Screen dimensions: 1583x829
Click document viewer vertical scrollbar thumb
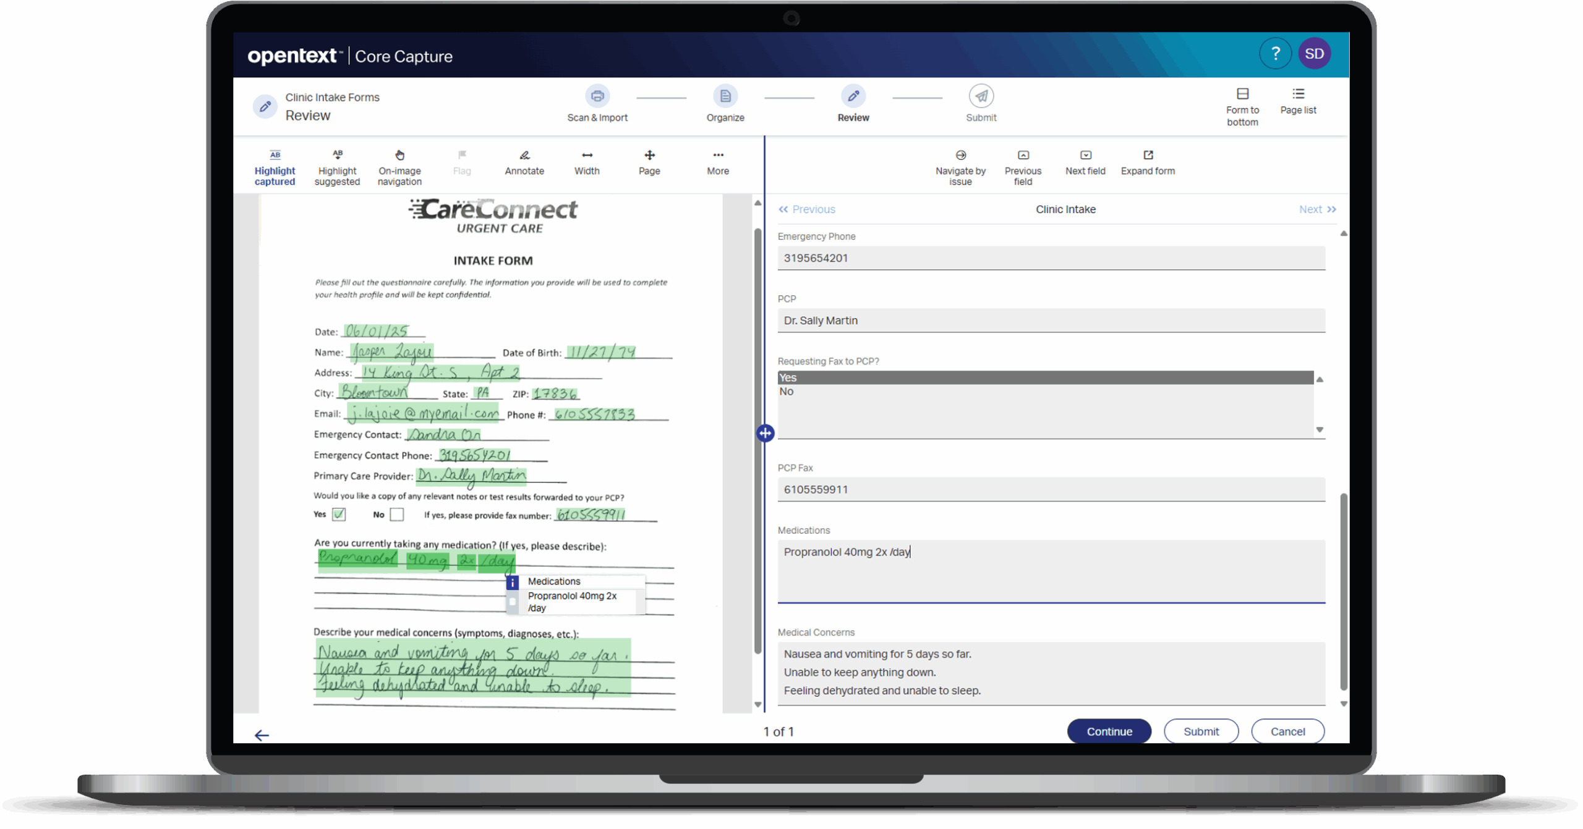[x=757, y=441]
